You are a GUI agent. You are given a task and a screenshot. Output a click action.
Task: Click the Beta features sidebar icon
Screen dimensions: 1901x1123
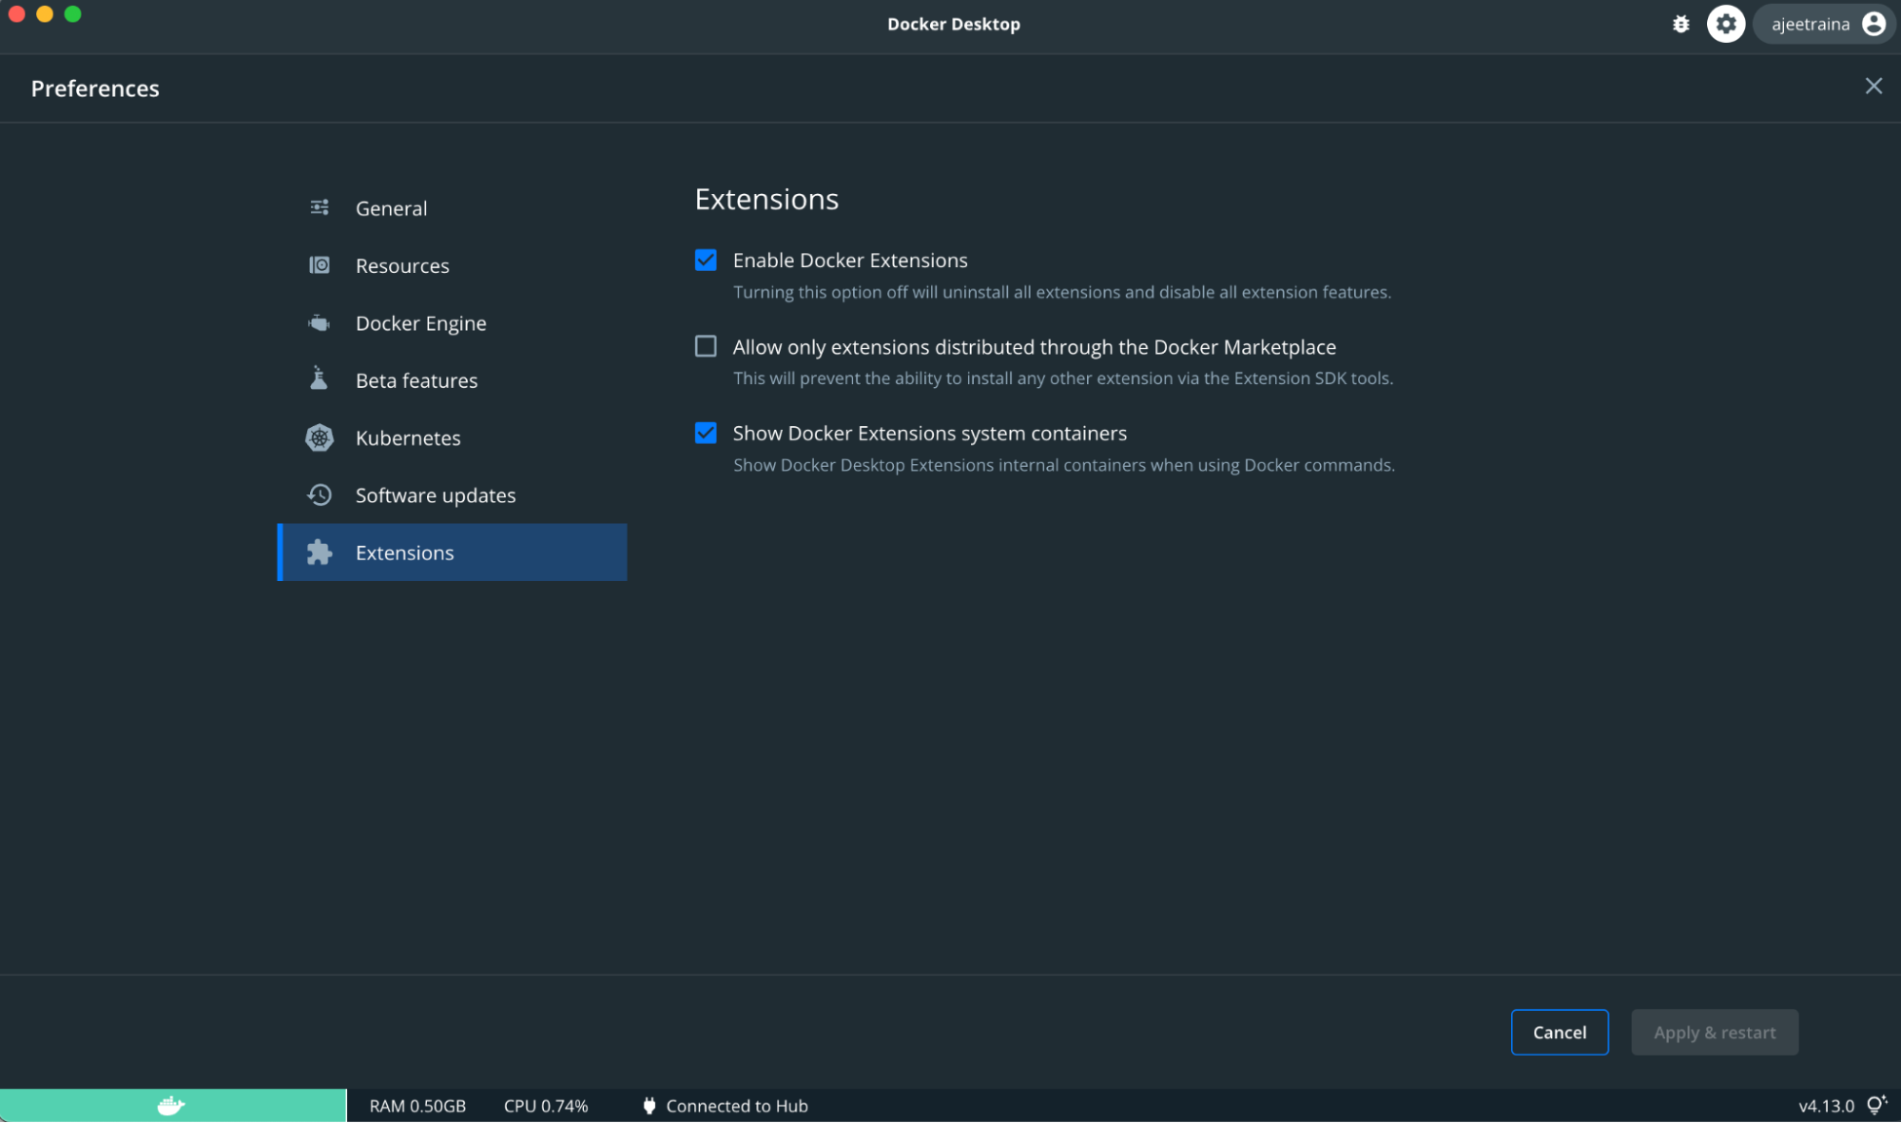[x=319, y=379]
